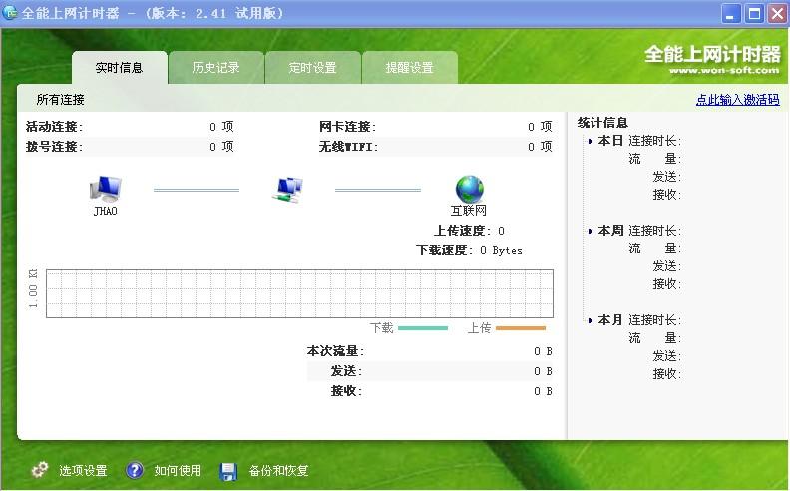Click the 无线WIFI label
This screenshot has width=790, height=491.
tap(349, 147)
